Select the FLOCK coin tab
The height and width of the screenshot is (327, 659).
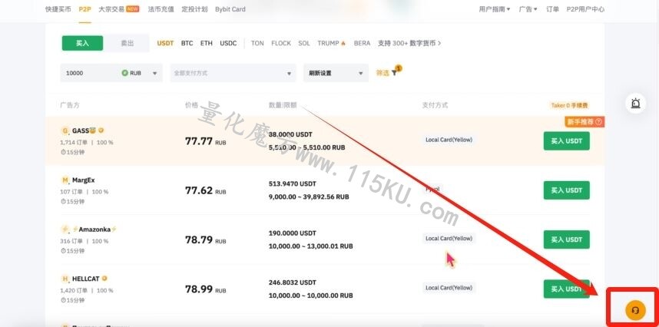(x=281, y=43)
